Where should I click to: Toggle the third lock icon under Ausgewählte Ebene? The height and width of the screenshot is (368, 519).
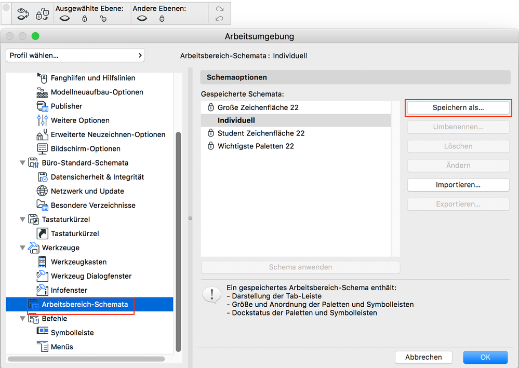pyautogui.click(x=103, y=19)
